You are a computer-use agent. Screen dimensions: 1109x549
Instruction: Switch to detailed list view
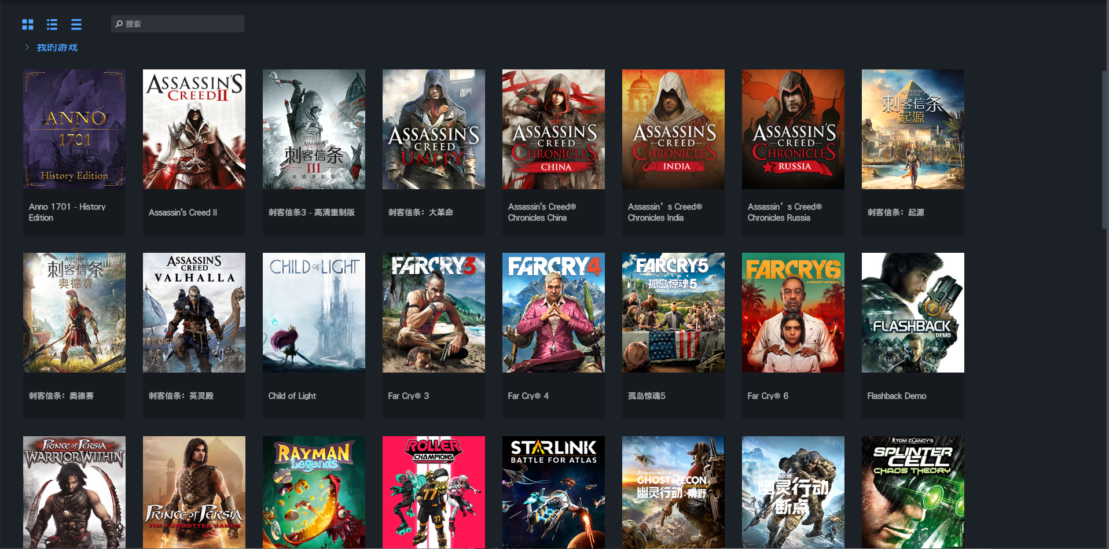[52, 24]
